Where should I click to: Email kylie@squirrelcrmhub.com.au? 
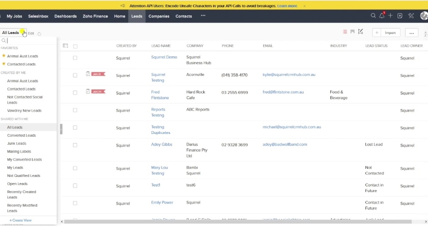[x=289, y=74]
